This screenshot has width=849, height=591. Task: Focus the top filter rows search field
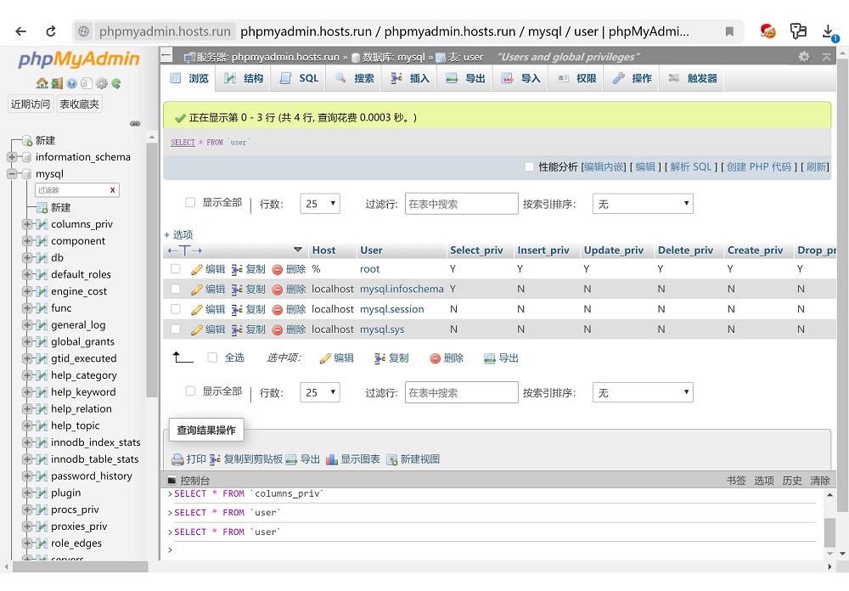pos(461,204)
